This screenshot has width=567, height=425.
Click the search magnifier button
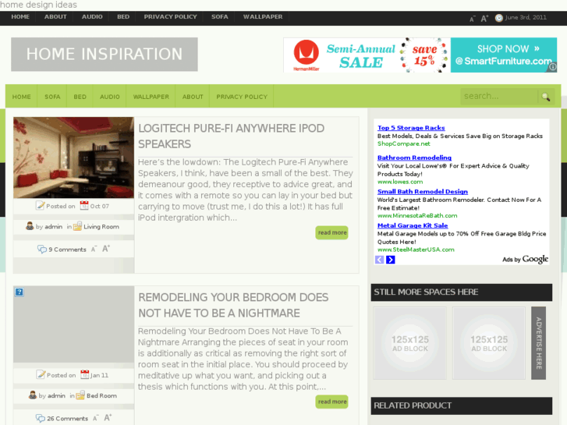(546, 97)
